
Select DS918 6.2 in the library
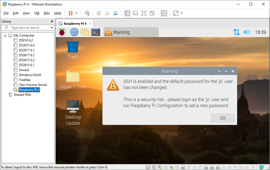coord(26,40)
